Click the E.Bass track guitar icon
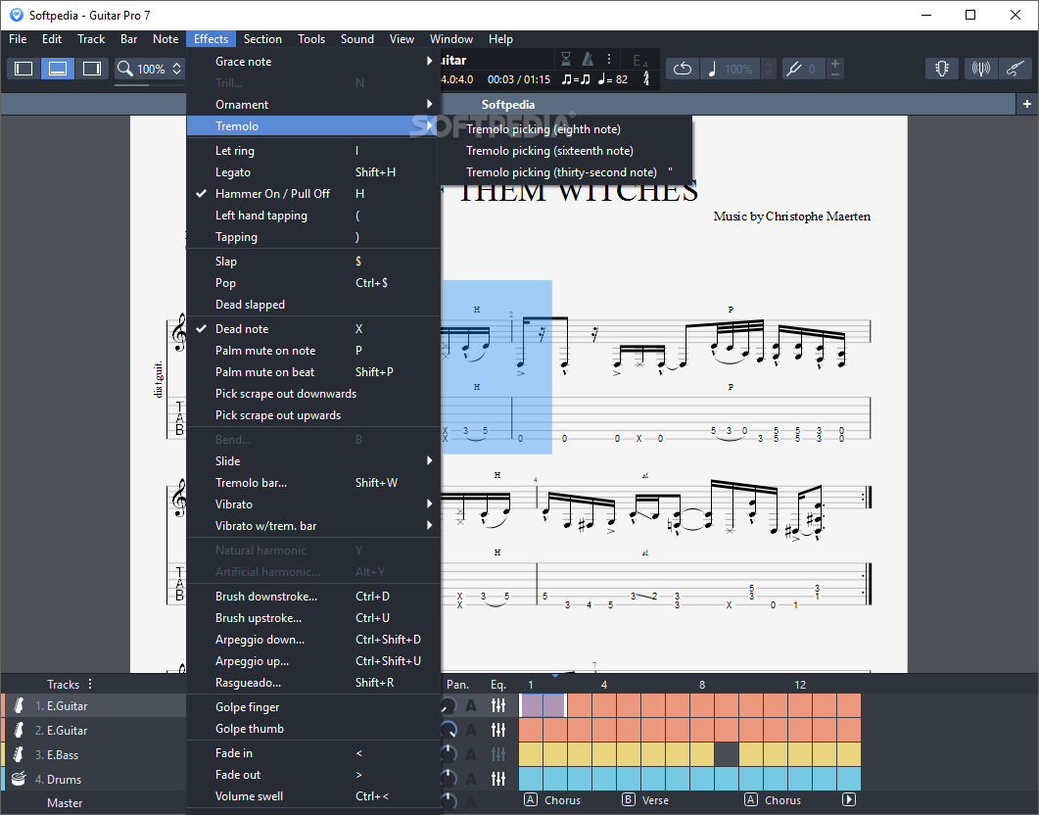1039x815 pixels. [x=20, y=754]
